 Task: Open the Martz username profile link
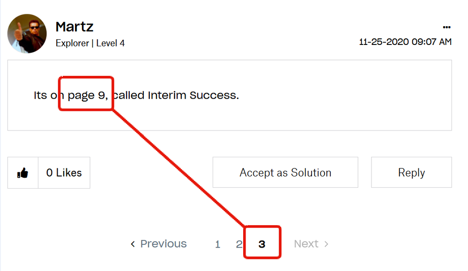[74, 27]
